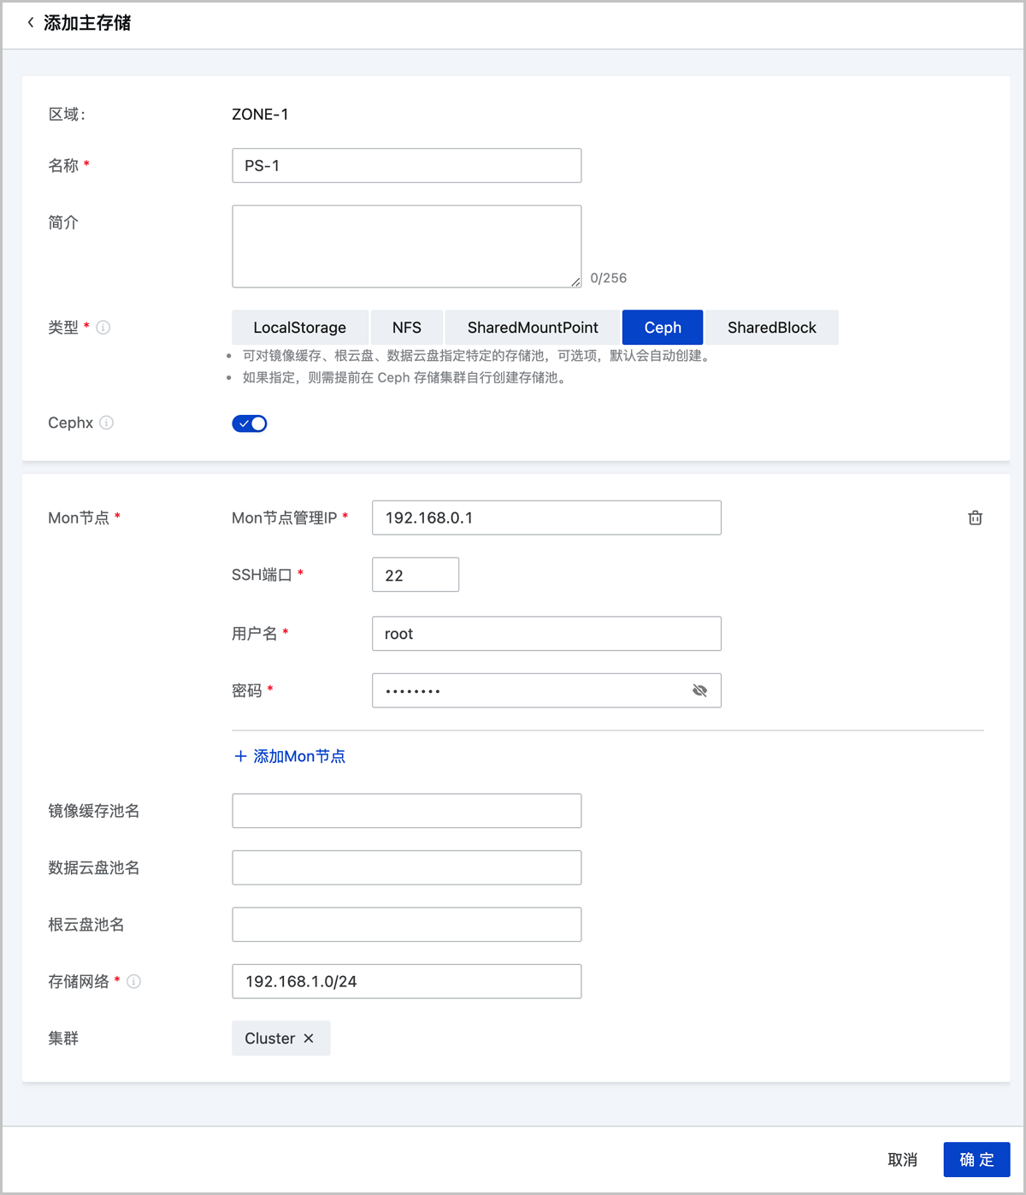
Task: Toggle password visibility eye icon
Action: click(699, 690)
